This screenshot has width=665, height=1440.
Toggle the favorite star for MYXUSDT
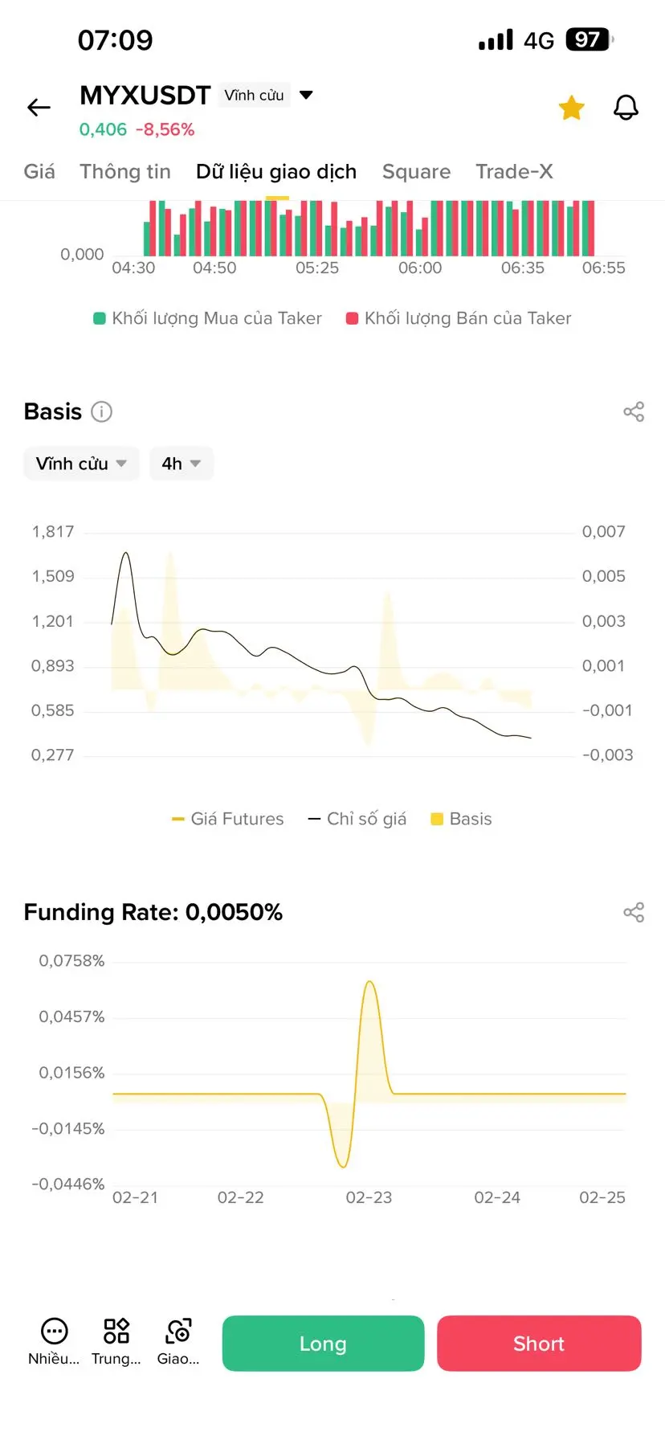click(x=571, y=108)
